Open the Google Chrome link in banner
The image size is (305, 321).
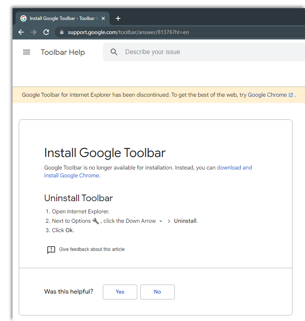pos(267,95)
